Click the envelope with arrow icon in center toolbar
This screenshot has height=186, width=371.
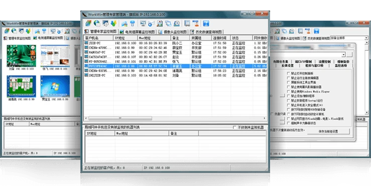tap(151, 23)
